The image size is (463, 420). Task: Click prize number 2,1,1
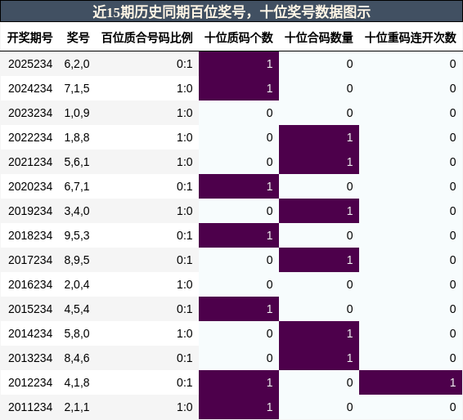pos(77,407)
